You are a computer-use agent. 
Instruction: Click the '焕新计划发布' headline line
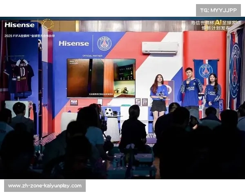[216, 28]
